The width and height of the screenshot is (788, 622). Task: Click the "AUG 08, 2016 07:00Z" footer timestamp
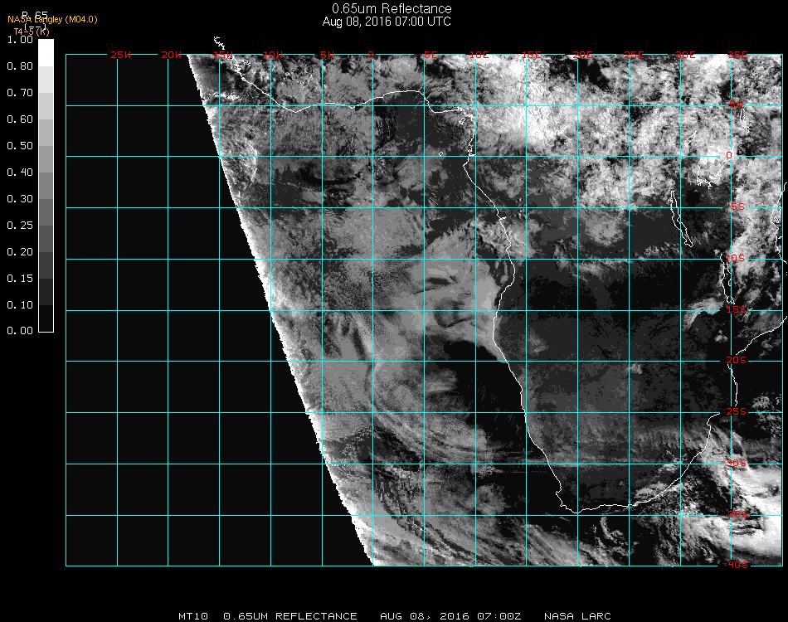click(x=450, y=616)
